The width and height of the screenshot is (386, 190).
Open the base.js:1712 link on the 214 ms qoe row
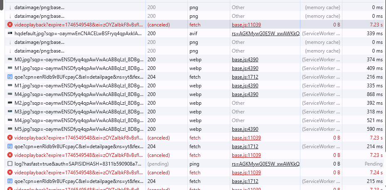click(x=245, y=147)
